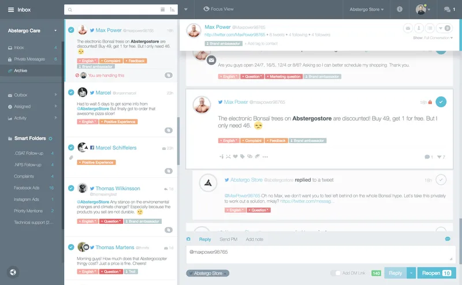Image resolution: width=462 pixels, height=285 pixels.
Task: Click the Complaint tag on Max Power list item
Action: (111, 61)
